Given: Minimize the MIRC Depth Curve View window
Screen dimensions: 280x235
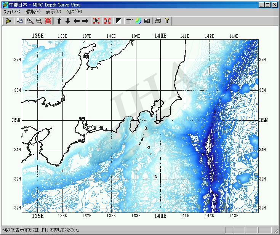Looking at the screenshot, I should pyautogui.click(x=261, y=5).
